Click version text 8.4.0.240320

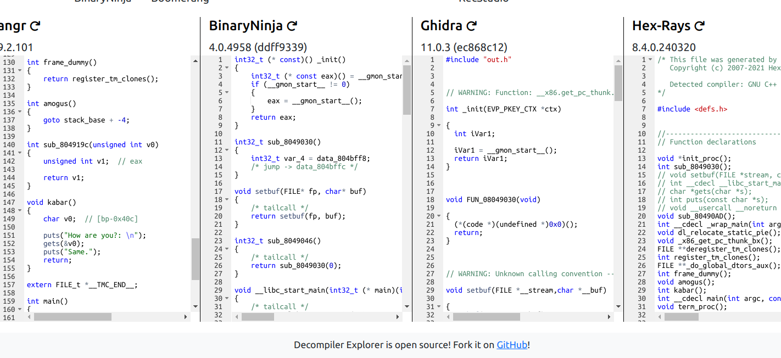pyautogui.click(x=664, y=47)
